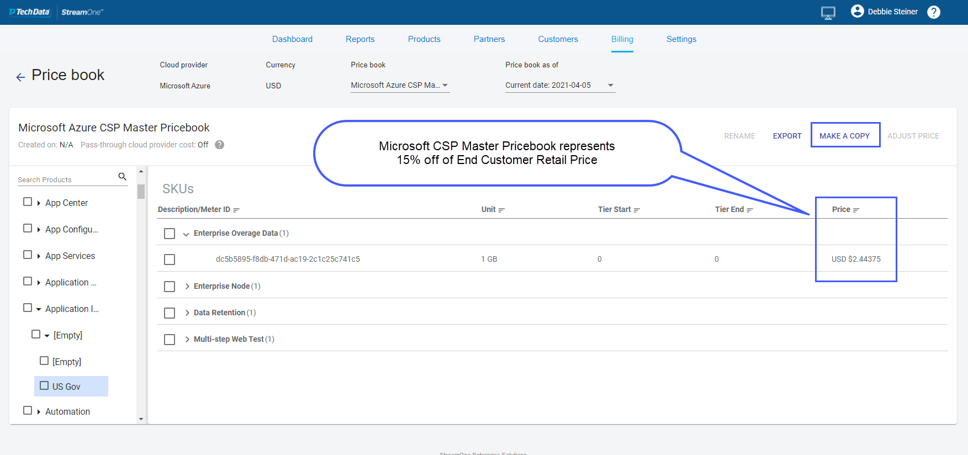Click the product tree scroll down arrow
Screen dimensions: 968x455
pos(141,419)
